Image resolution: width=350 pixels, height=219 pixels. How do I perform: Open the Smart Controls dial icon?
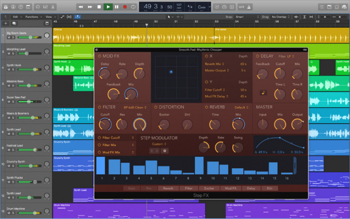[38, 7]
